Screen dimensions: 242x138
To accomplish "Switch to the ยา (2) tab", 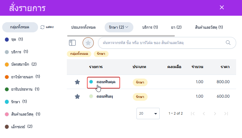I will (176, 27).
